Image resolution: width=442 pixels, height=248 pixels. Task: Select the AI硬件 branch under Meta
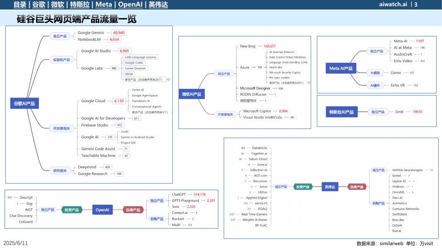pos(375,86)
